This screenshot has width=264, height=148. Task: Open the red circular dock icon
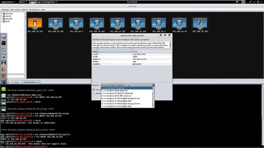pos(4,76)
